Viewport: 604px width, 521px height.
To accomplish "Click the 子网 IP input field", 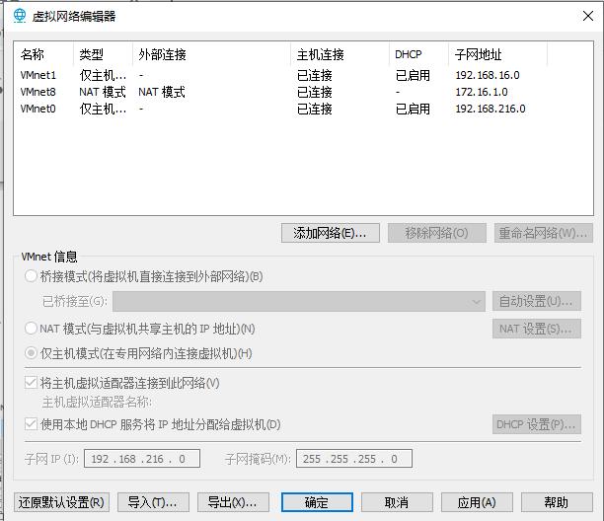I will (142, 459).
